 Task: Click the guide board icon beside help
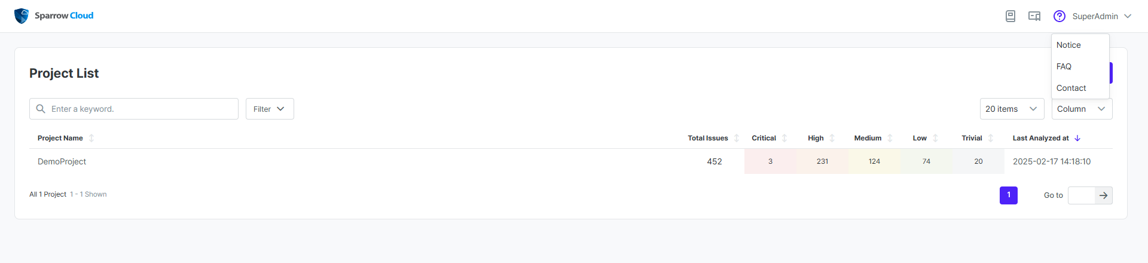[x=1034, y=16]
